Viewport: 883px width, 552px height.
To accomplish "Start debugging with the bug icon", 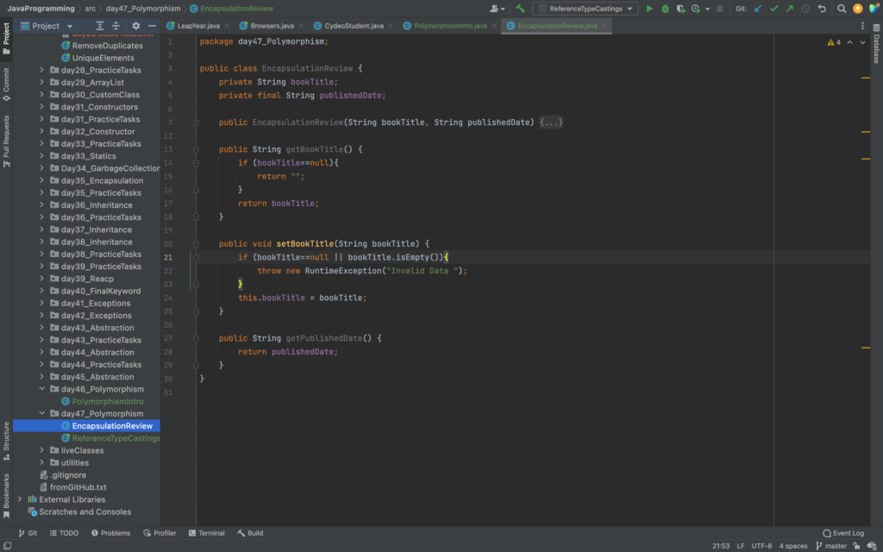I will (665, 9).
